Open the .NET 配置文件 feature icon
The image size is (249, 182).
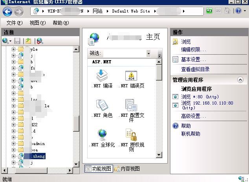[x=131, y=105]
